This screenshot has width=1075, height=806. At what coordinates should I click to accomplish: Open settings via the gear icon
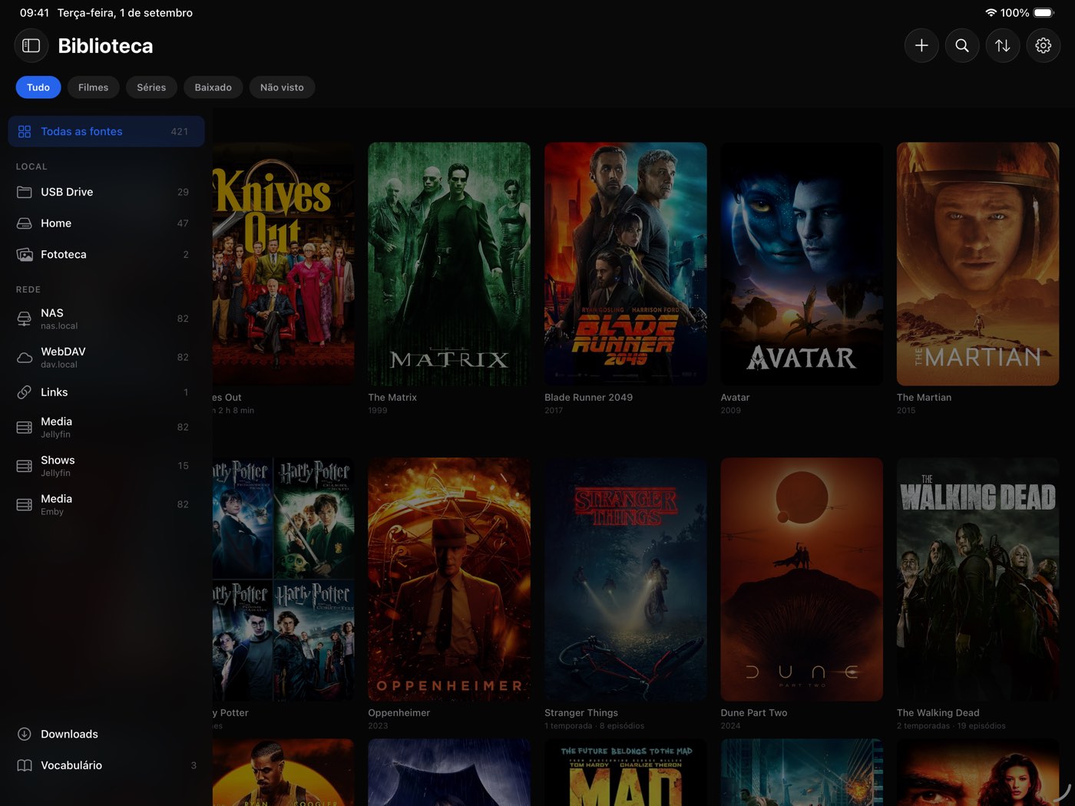tap(1044, 46)
